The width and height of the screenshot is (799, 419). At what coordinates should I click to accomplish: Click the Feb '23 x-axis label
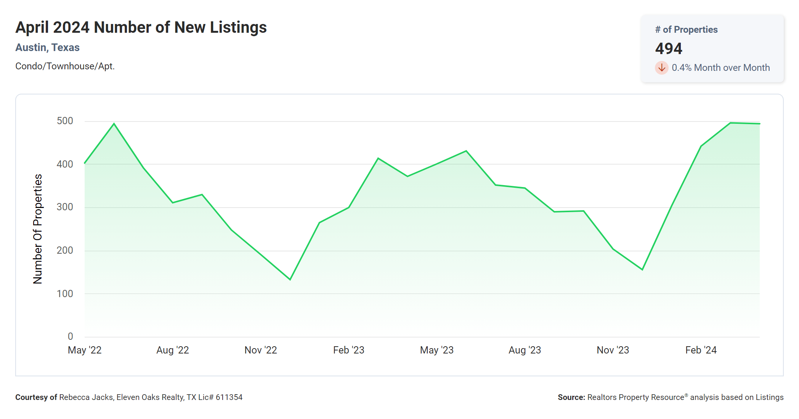[349, 350]
